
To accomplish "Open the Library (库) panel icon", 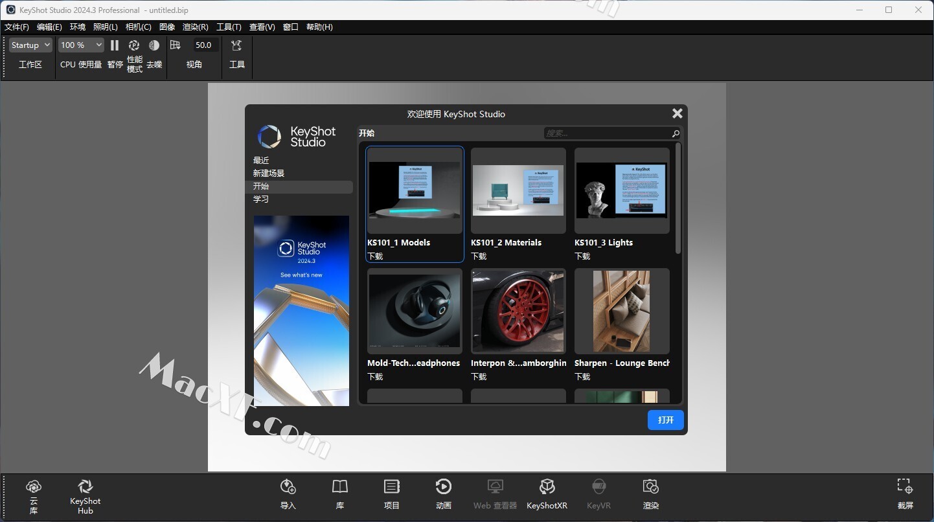I will point(340,486).
